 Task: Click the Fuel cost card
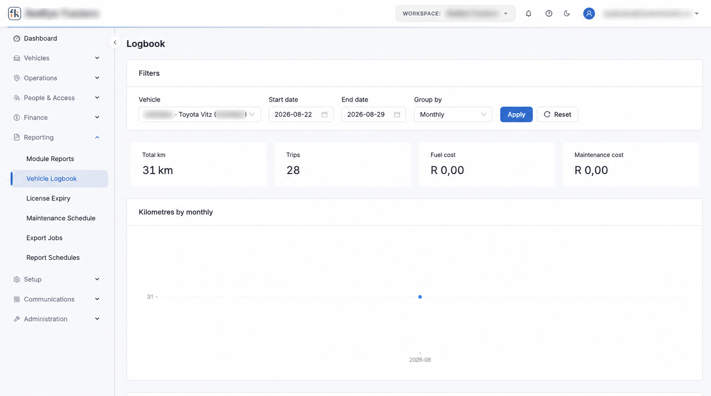[487, 164]
